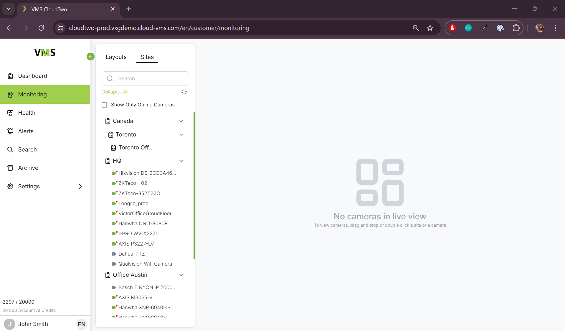This screenshot has height=331, width=565.
Task: Click the Collapse All link
Action: pos(115,92)
